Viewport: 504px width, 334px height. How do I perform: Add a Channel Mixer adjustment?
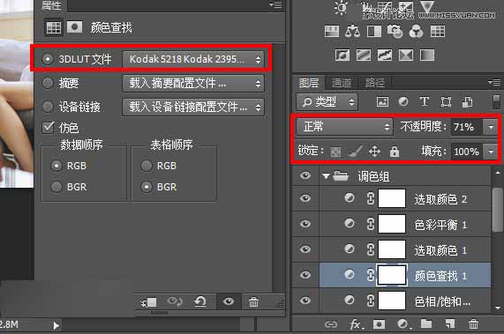pyautogui.click(x=417, y=32)
